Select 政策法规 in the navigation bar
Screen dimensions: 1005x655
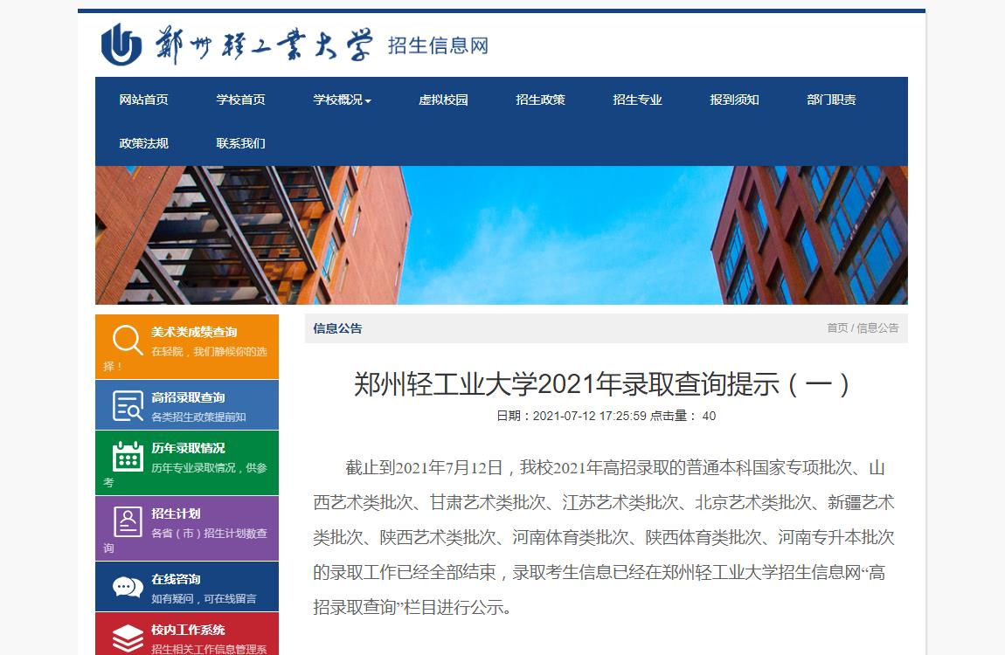(143, 143)
